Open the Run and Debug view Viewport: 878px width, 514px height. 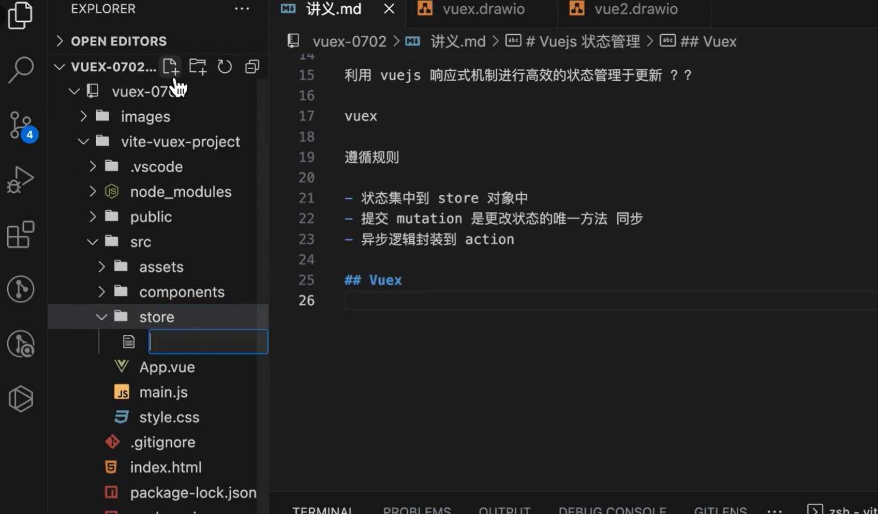pyautogui.click(x=21, y=179)
